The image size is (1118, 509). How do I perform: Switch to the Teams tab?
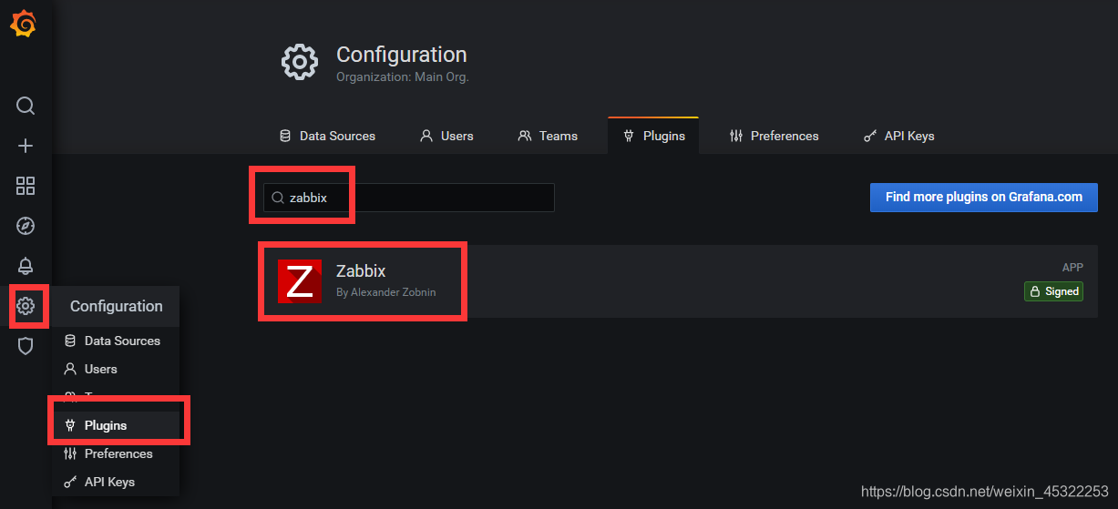(548, 136)
